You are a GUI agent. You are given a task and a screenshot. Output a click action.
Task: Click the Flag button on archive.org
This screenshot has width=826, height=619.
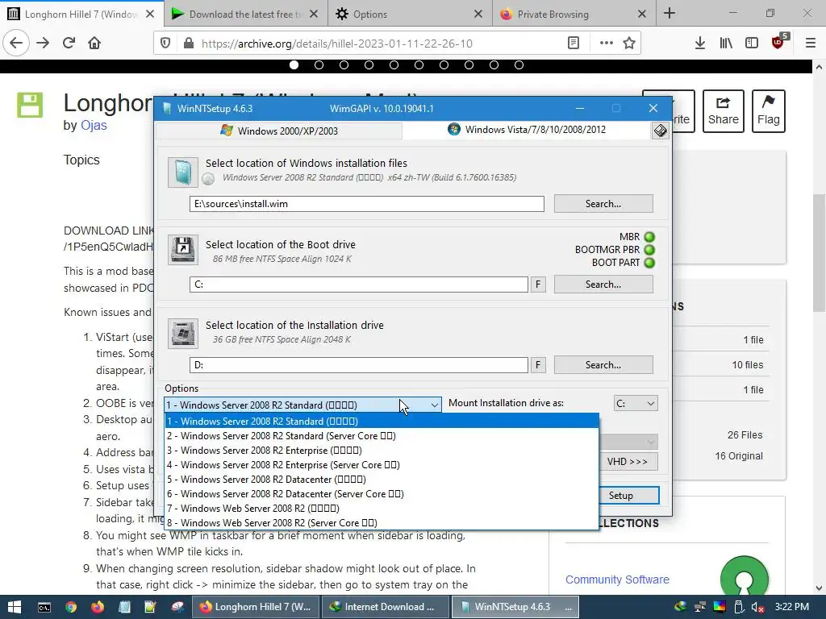tap(769, 111)
